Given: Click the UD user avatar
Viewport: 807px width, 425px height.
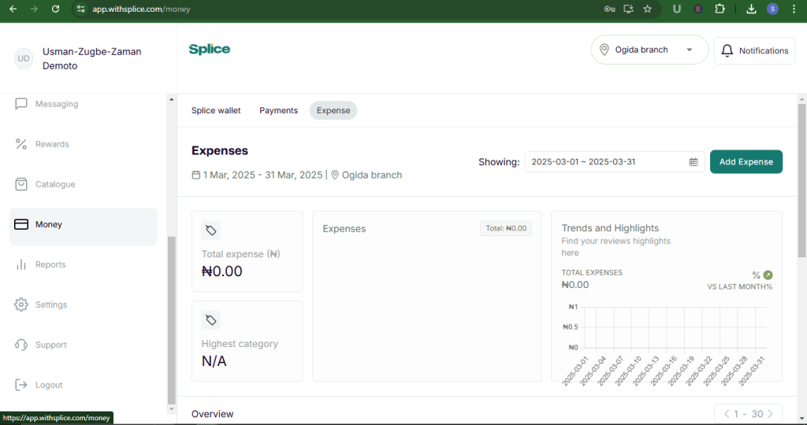Looking at the screenshot, I should pos(24,58).
